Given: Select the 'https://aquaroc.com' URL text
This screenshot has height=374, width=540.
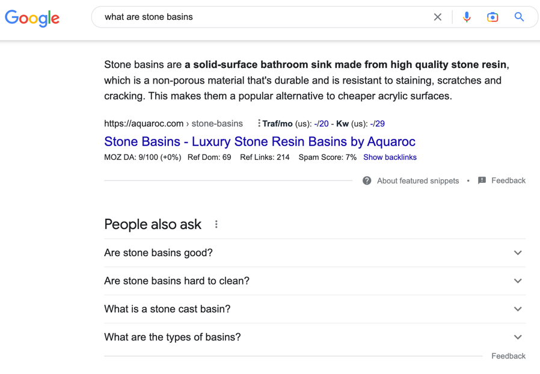Looking at the screenshot, I should [x=144, y=124].
